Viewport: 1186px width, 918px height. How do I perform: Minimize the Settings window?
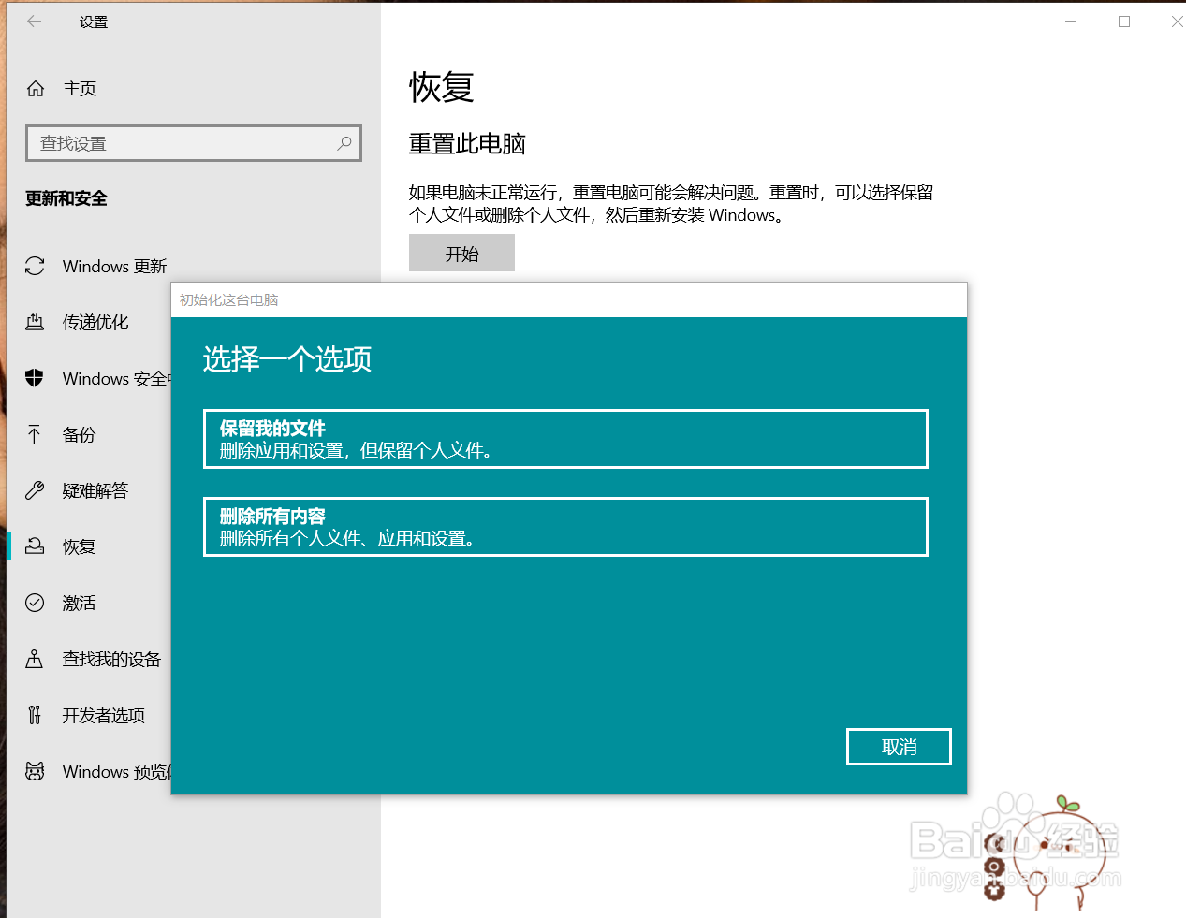click(1071, 21)
